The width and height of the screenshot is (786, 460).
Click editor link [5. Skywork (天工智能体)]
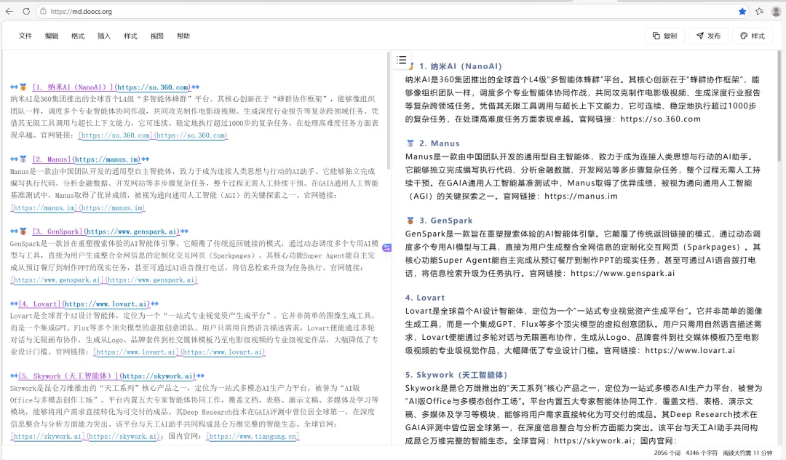click(x=68, y=376)
